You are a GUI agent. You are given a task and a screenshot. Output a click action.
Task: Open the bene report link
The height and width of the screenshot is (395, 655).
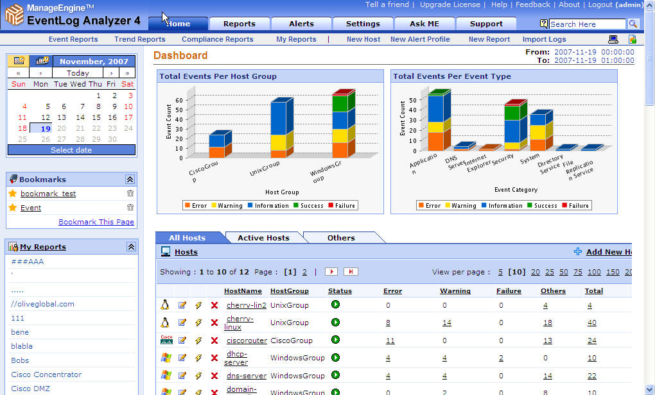[20, 332]
